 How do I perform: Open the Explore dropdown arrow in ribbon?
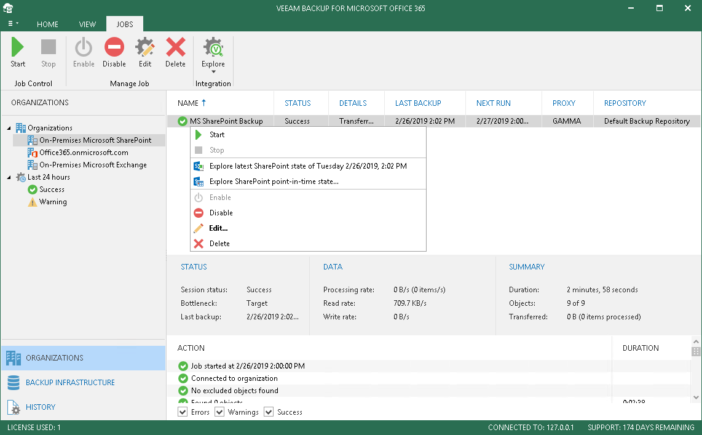(x=213, y=71)
